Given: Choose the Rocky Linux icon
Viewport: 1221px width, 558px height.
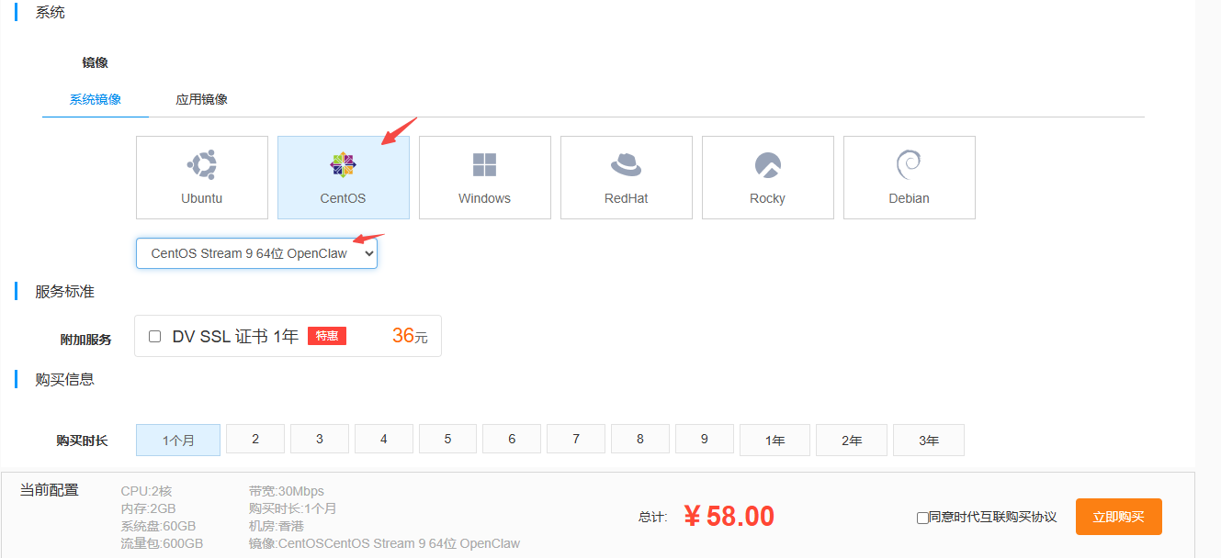Looking at the screenshot, I should (x=767, y=166).
